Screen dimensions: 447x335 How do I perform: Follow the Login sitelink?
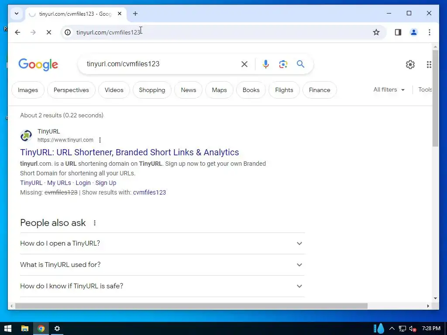tap(83, 183)
